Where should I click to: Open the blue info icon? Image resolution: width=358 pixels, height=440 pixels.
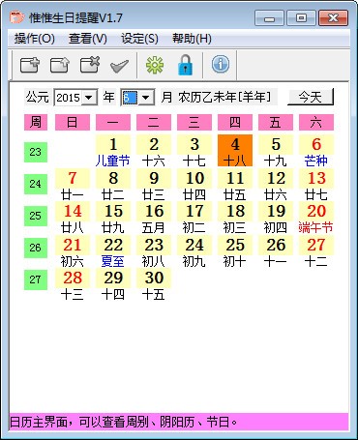coord(221,64)
